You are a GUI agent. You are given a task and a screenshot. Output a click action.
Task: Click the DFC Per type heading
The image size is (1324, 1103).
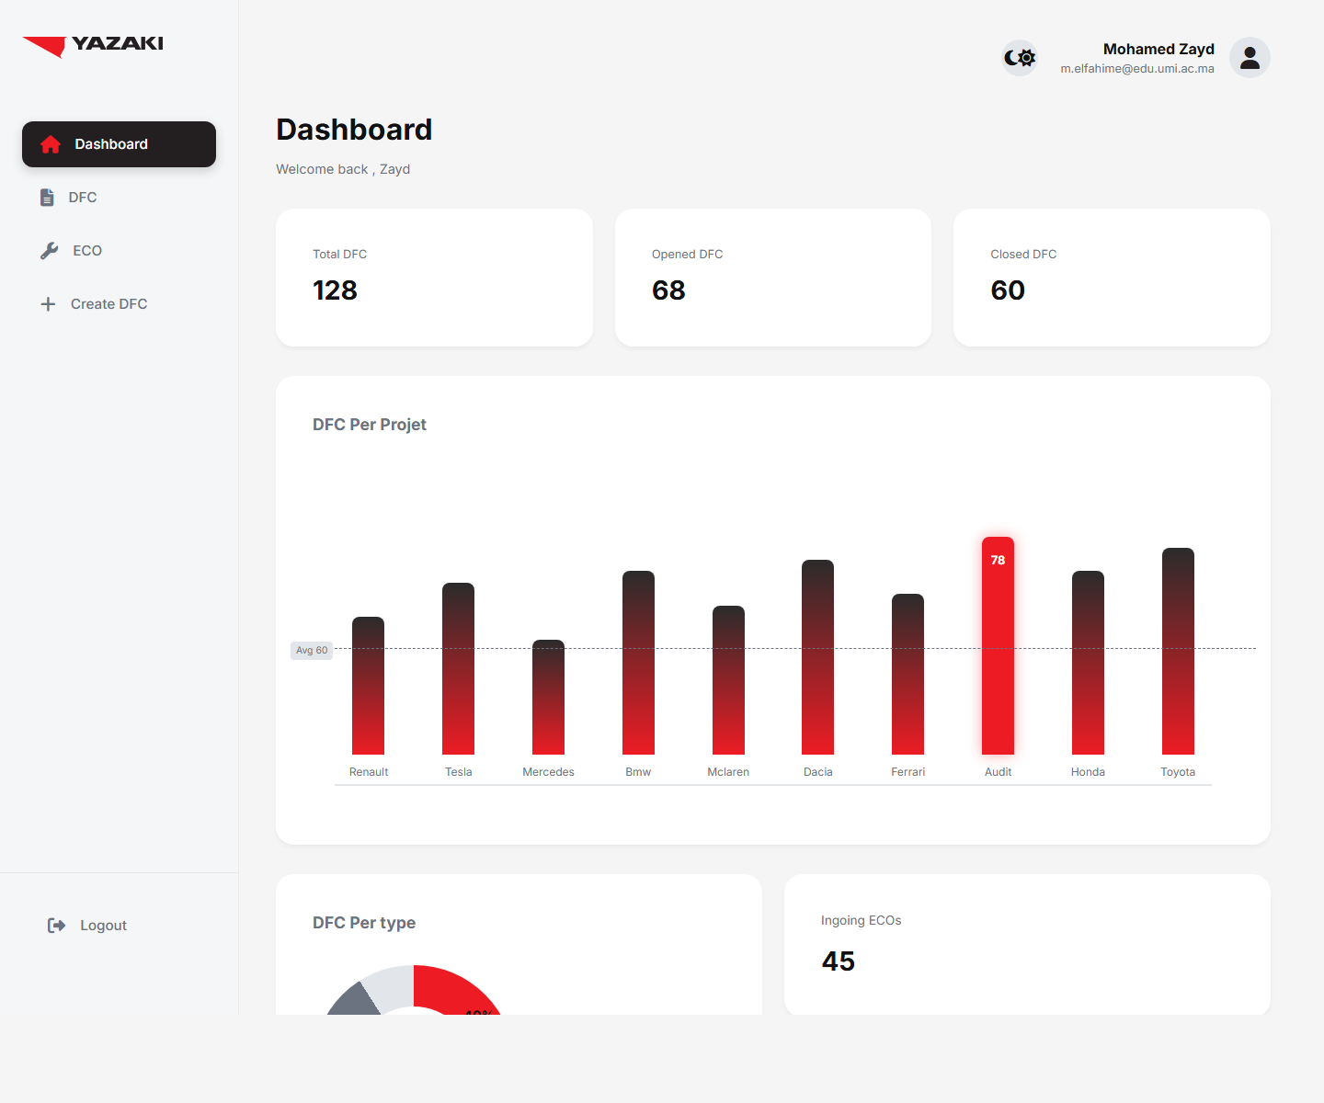pos(364,923)
